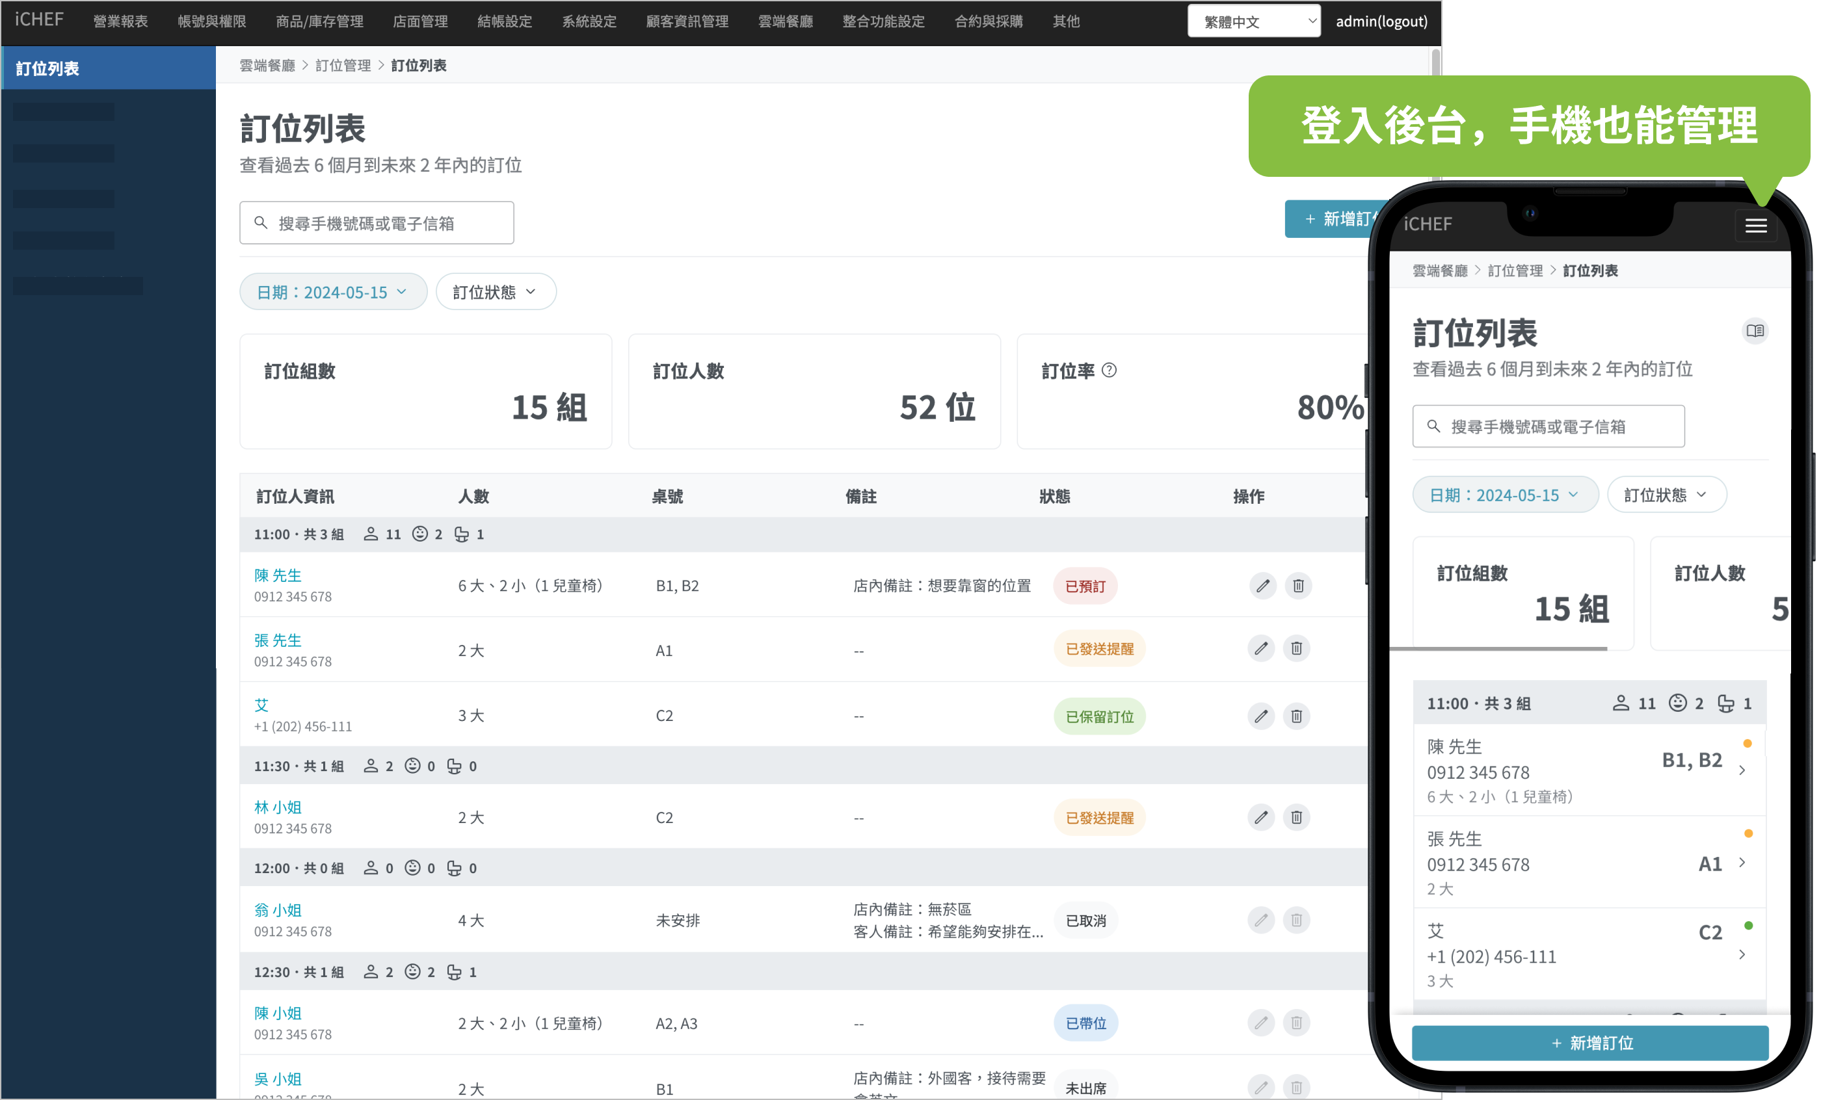Open the 雲端餐廳 top menu
Screen dimensions: 1821x1100
click(x=785, y=21)
